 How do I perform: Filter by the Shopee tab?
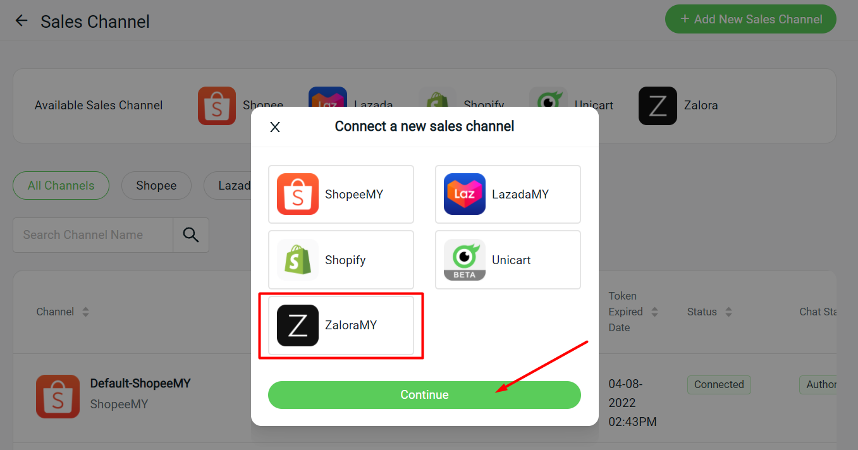pyautogui.click(x=156, y=185)
